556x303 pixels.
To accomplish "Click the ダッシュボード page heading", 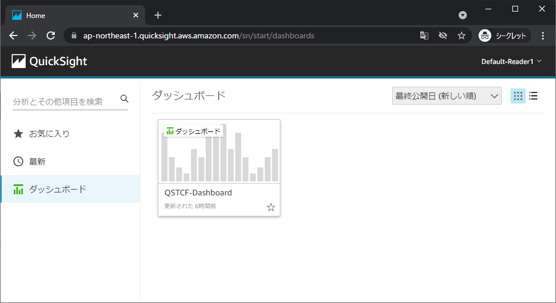I will coord(189,95).
